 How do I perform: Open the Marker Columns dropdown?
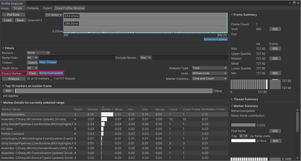click(209, 79)
